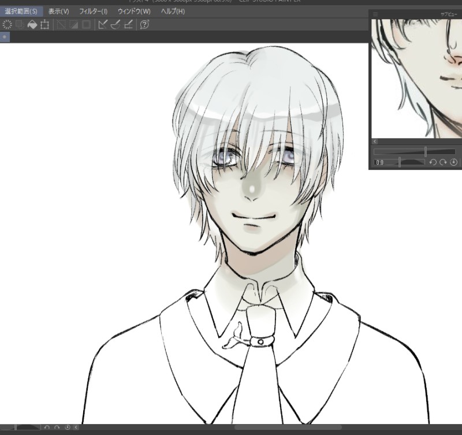Click the dashed square deselect icon
This screenshot has width=462, height=435.
coord(20,24)
